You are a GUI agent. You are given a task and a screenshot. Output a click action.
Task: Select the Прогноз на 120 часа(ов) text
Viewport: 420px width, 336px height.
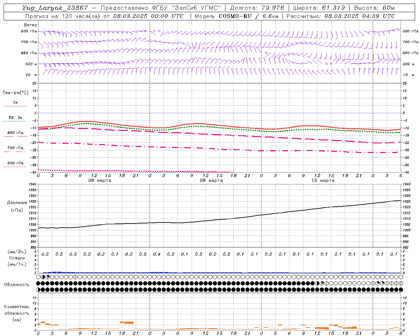click(63, 16)
